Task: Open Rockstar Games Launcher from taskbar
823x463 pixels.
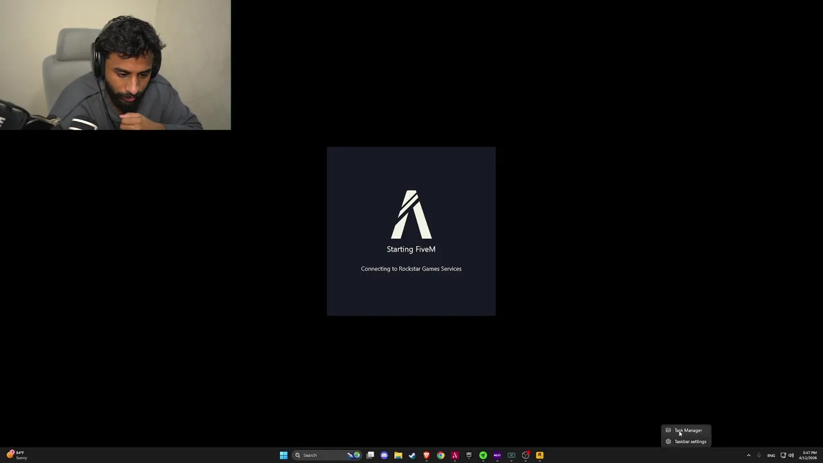Action: (x=539, y=455)
